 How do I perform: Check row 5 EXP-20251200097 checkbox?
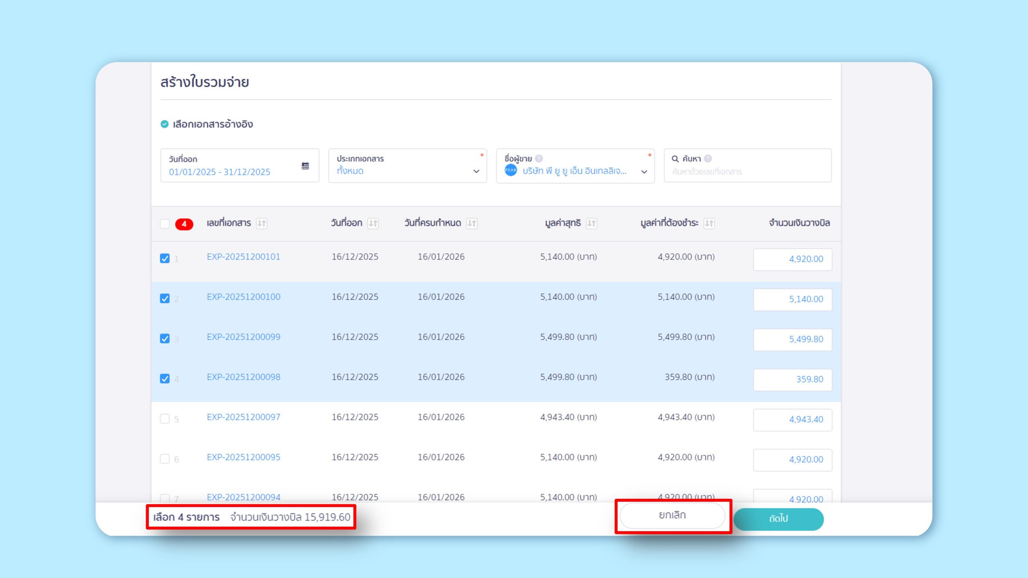pyautogui.click(x=165, y=419)
